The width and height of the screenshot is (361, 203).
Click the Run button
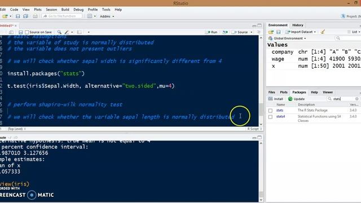[211, 32]
